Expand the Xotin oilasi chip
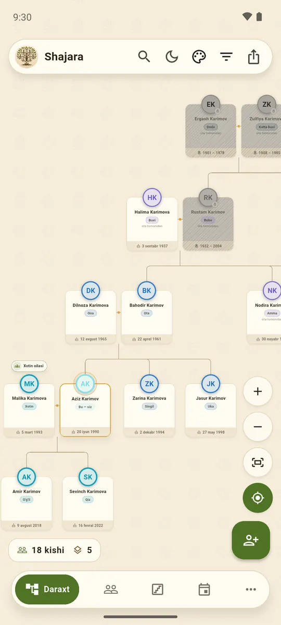This screenshot has height=625, width=281. [x=29, y=366]
